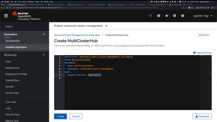
Task: Open the Chrome Edit menu
Action: point(15,1)
